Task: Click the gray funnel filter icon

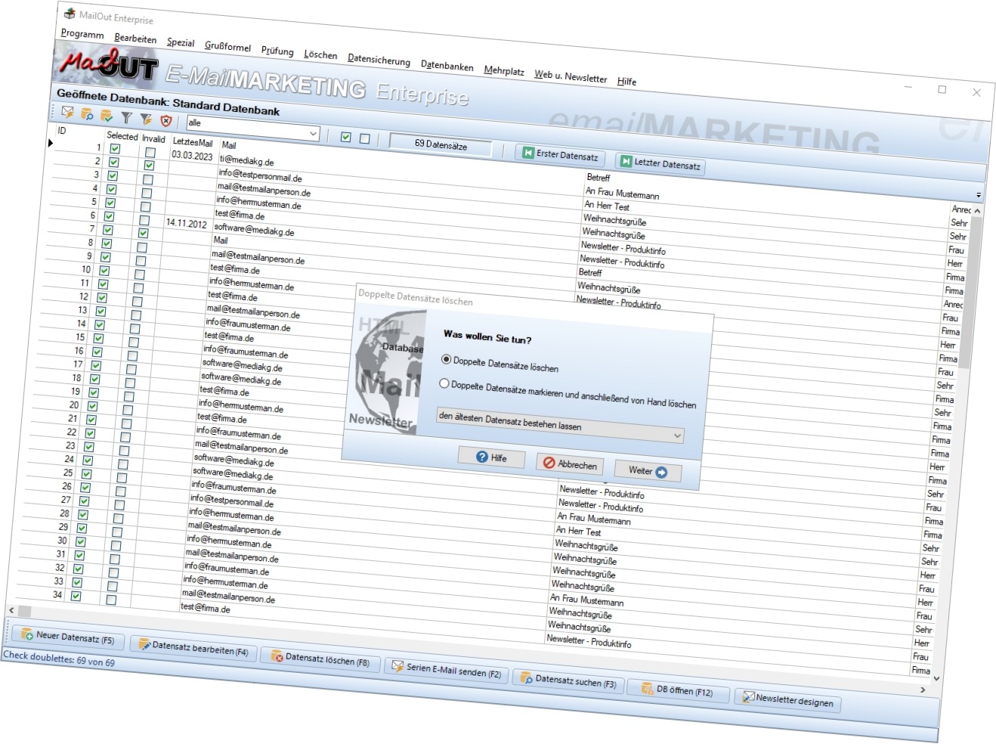Action: tap(126, 117)
